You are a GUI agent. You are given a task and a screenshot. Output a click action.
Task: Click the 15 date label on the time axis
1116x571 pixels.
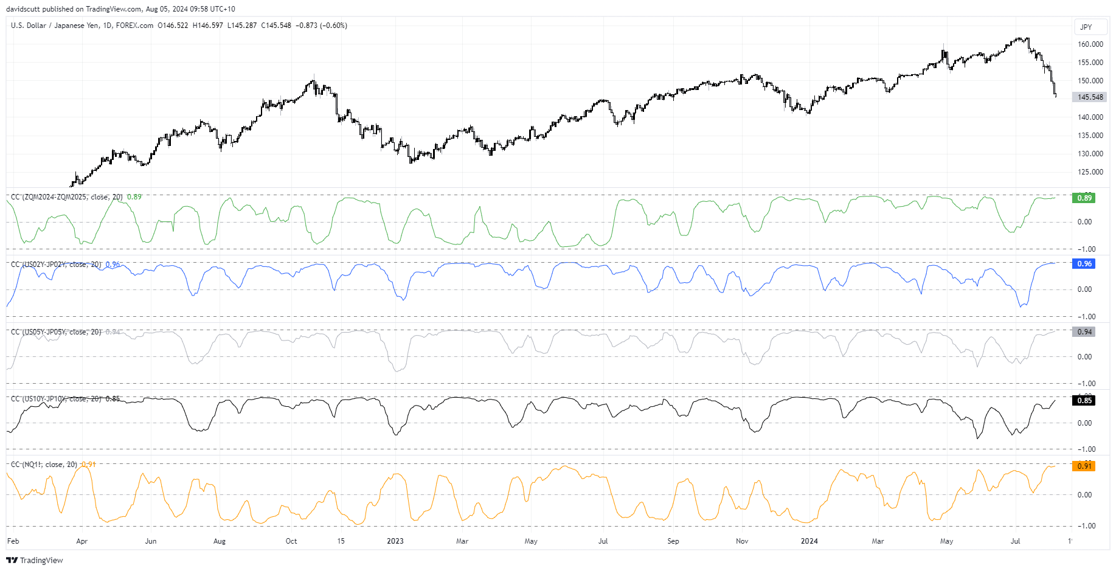coord(341,541)
